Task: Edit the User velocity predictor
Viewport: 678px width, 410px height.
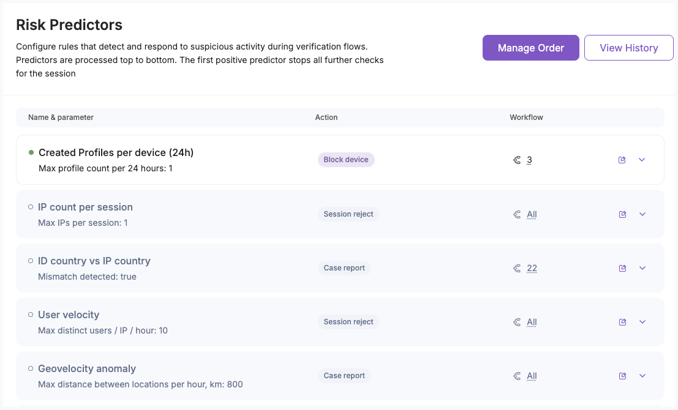Action: tap(622, 322)
